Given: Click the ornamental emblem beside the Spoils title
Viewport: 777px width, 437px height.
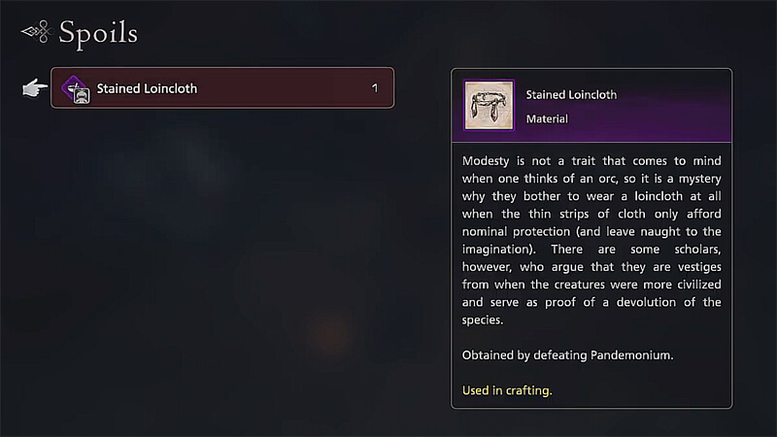Looking at the screenshot, I should pos(36,32).
